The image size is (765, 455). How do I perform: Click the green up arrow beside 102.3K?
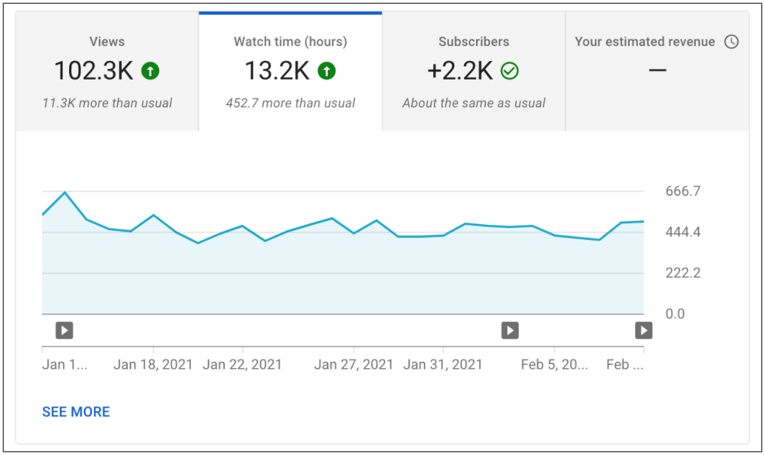150,71
